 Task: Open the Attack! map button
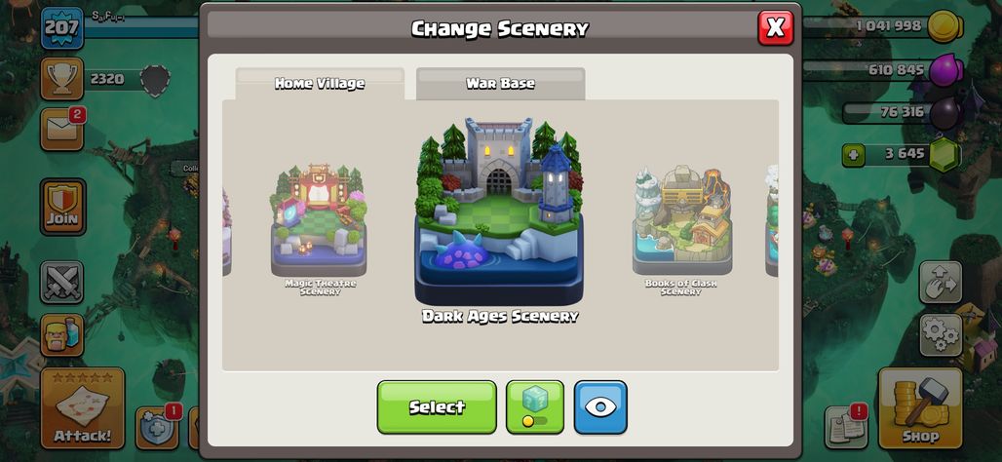click(x=83, y=408)
